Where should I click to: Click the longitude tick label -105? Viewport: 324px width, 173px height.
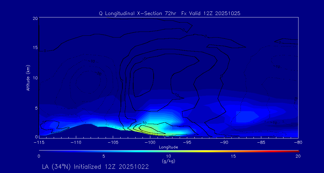click(113, 143)
